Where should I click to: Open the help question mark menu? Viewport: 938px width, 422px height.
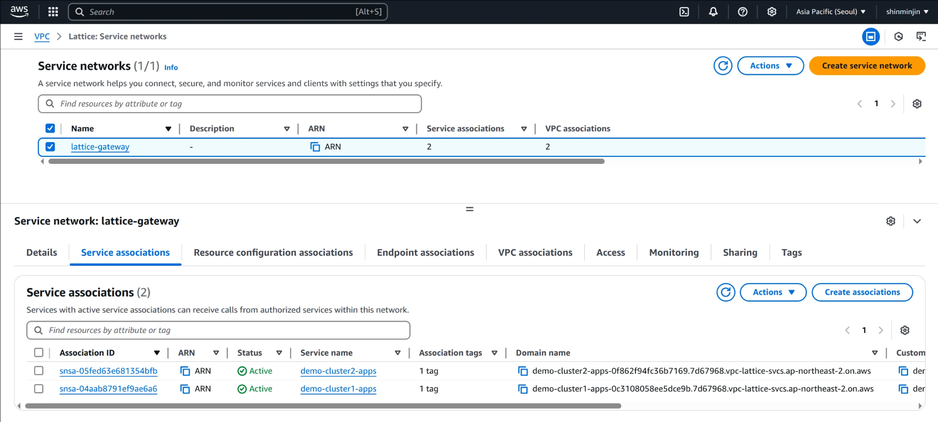pyautogui.click(x=743, y=12)
